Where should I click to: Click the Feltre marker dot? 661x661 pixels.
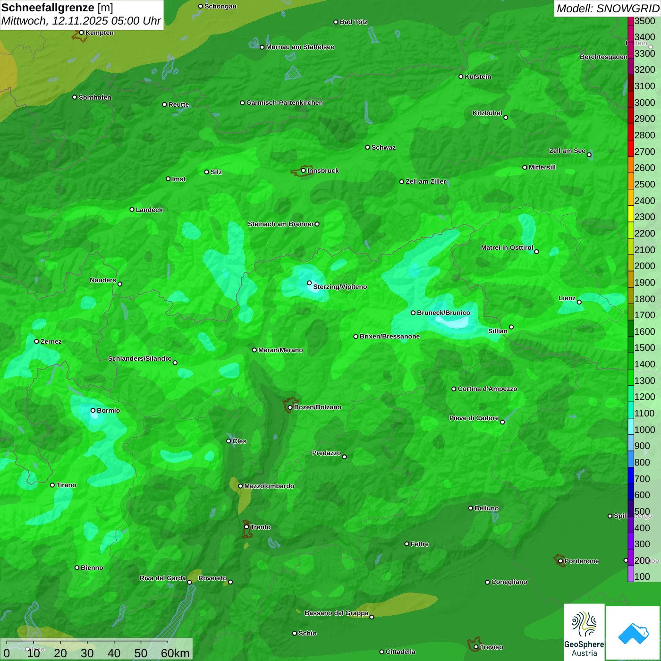[407, 544]
